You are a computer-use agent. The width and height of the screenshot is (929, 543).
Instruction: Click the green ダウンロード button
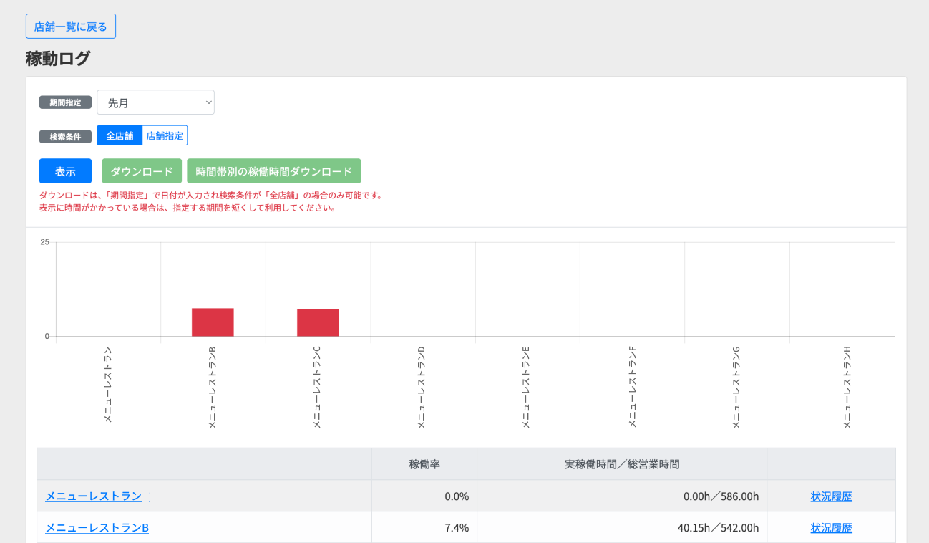point(142,171)
